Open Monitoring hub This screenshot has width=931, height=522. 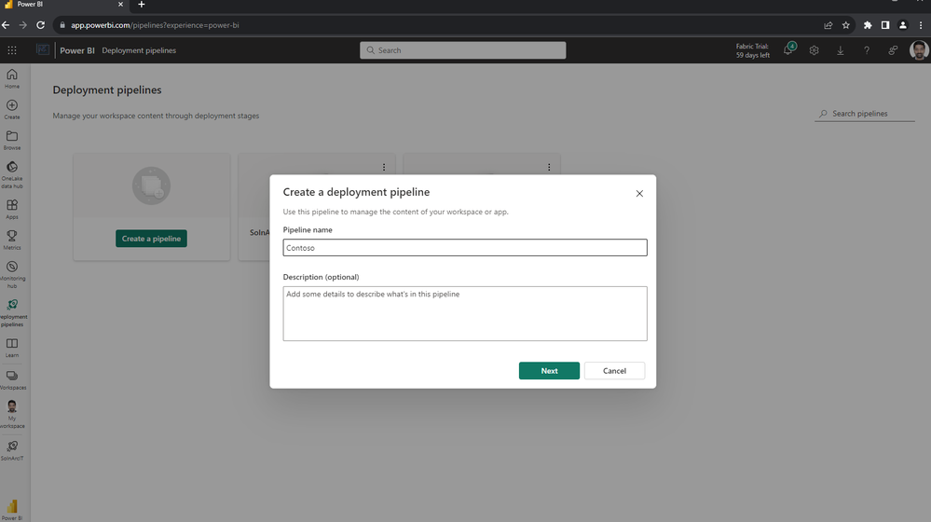[12, 274]
